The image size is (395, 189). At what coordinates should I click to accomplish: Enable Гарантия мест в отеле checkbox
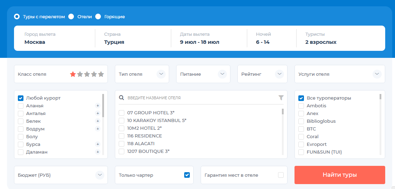pyautogui.click(x=280, y=175)
